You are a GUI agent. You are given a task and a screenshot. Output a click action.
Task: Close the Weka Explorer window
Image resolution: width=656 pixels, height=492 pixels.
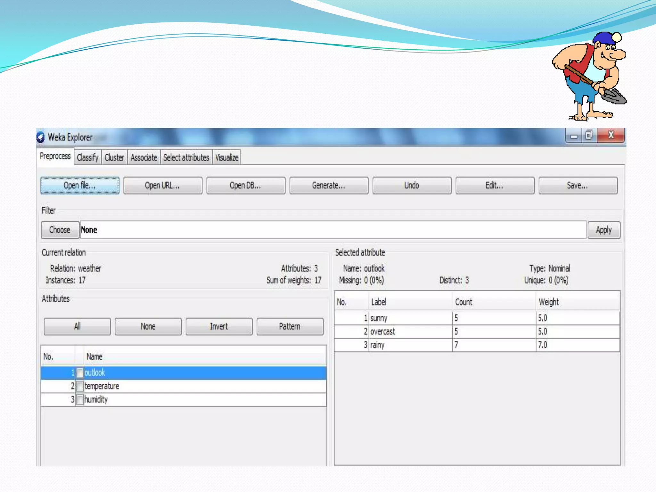pos(611,135)
